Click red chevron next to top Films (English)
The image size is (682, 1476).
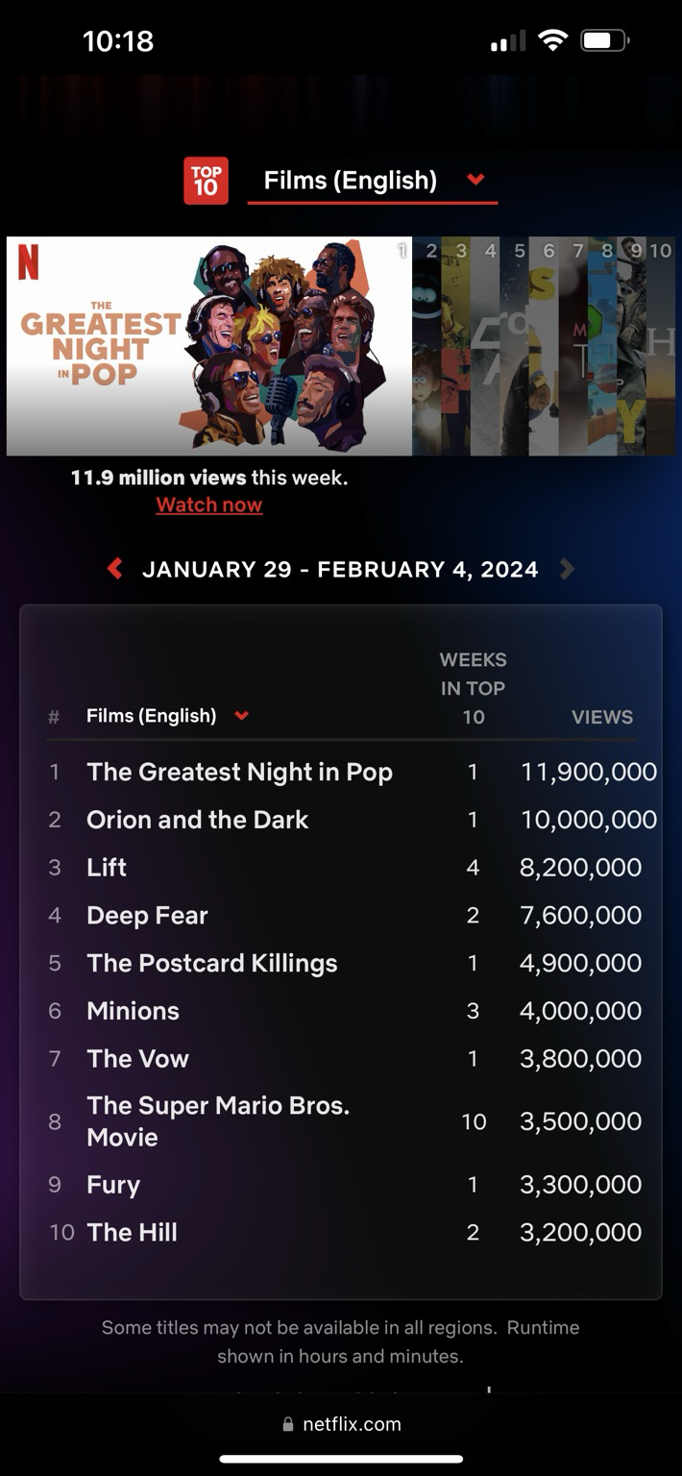475,180
